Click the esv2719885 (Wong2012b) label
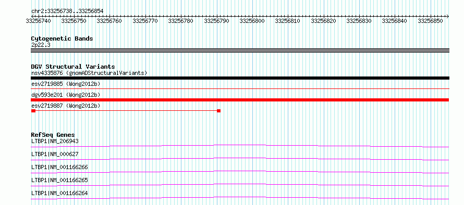This screenshot has height=205, width=464. [x=66, y=84]
